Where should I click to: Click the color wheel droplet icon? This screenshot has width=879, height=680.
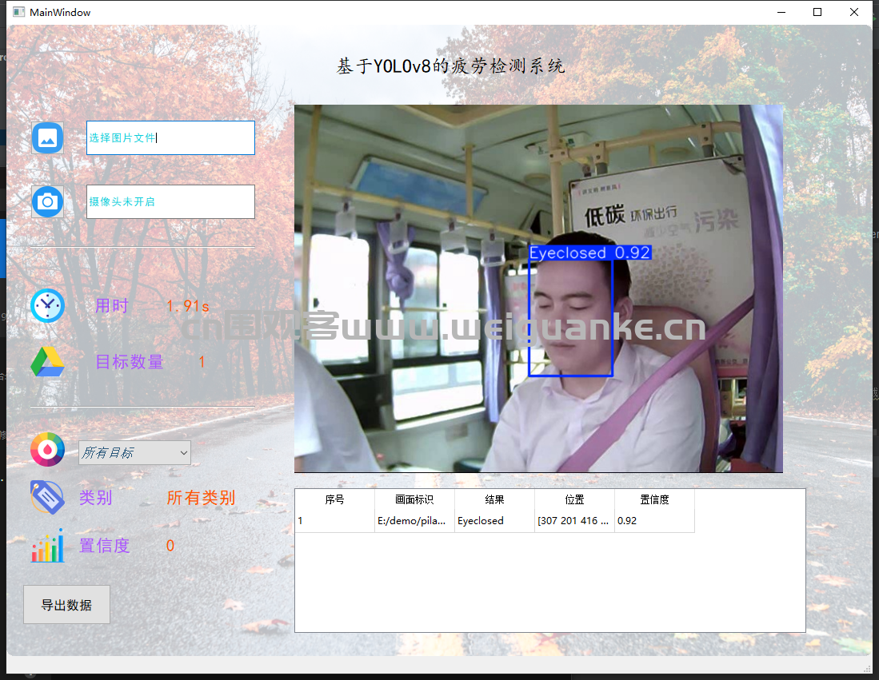tap(47, 449)
